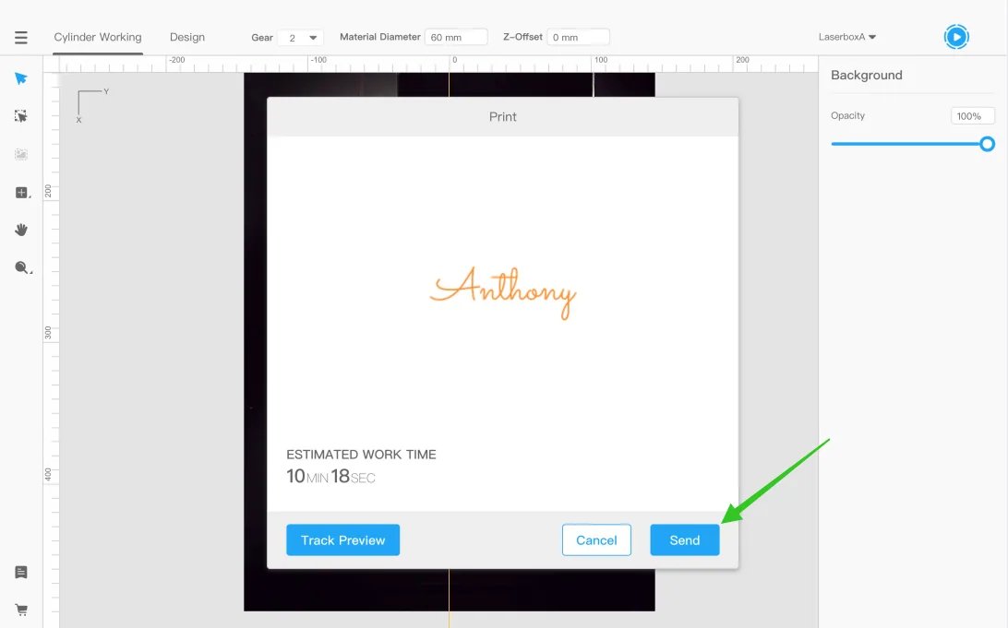Image resolution: width=1008 pixels, height=628 pixels.
Task: Activate the hand pan tool
Action: (x=21, y=230)
